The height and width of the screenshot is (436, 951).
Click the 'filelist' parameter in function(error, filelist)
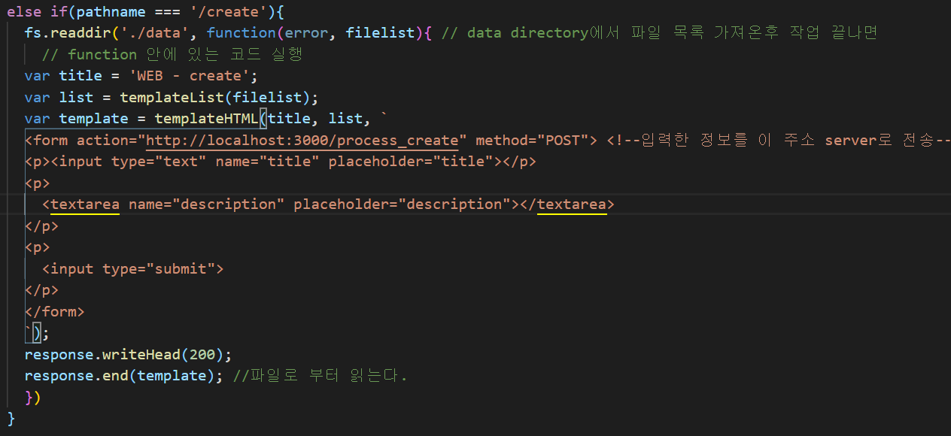(x=380, y=32)
